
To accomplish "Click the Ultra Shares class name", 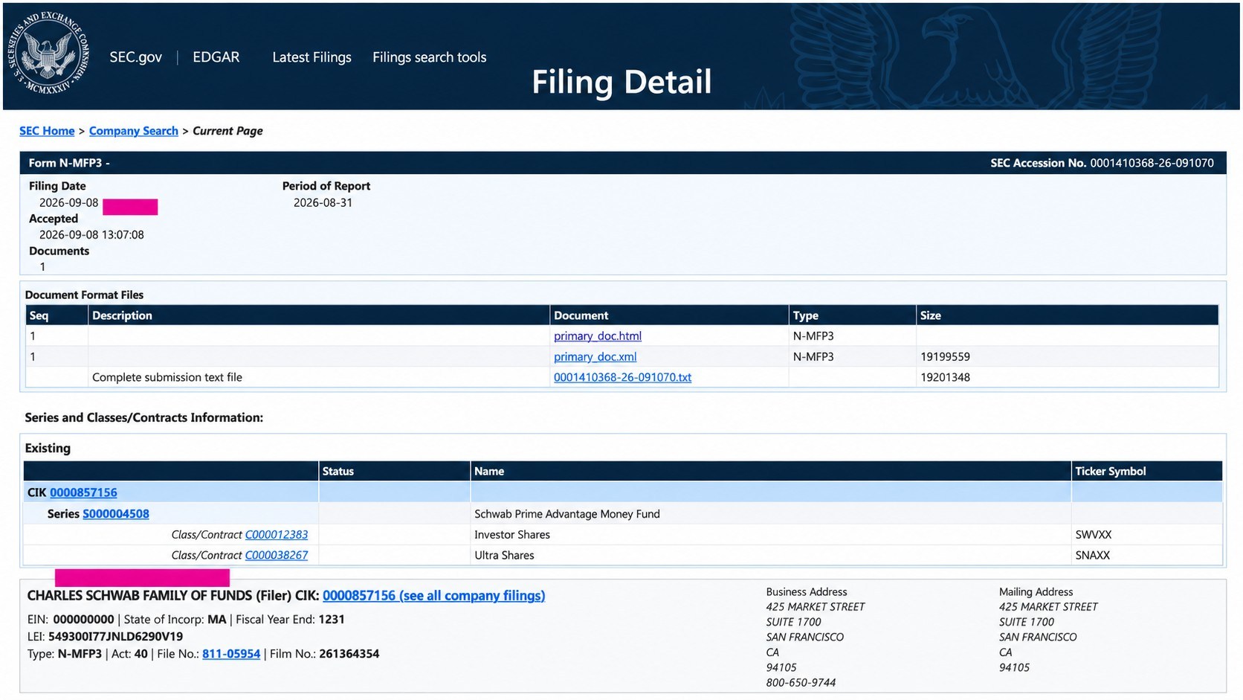I will coord(504,556).
